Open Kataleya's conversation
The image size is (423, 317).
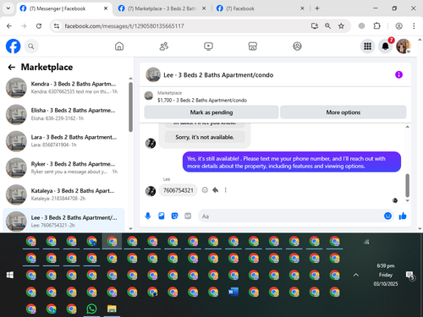pos(63,194)
